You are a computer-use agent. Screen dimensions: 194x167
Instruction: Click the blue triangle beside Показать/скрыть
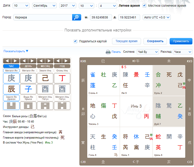pyautogui.click(x=27, y=51)
